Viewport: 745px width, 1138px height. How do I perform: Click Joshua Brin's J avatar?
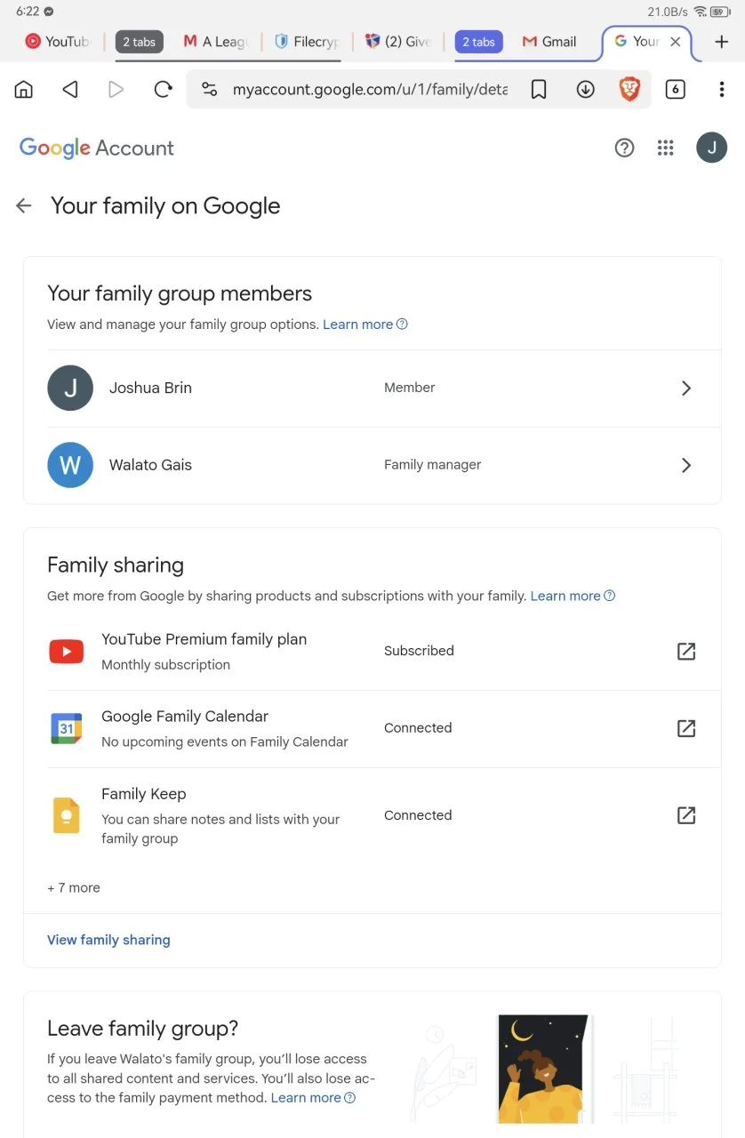(70, 388)
